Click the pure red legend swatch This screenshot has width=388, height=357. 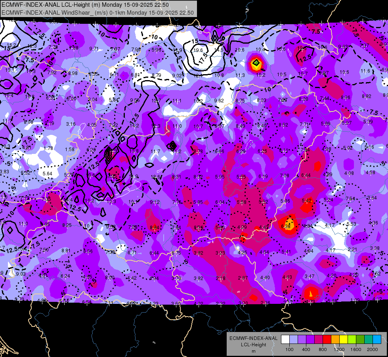tap(327, 340)
